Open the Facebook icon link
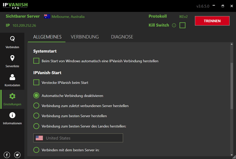The height and width of the screenshot is (159, 236). [x=7, y=155]
